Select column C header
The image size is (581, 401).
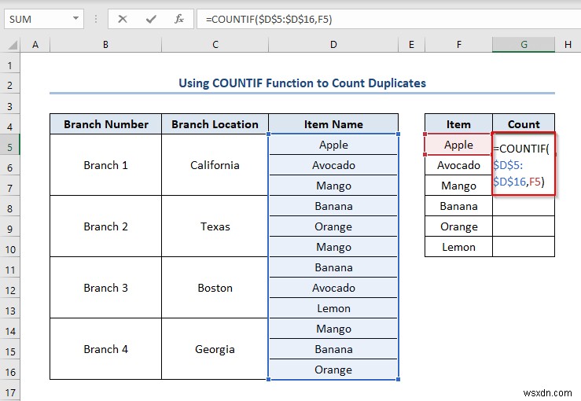pyautogui.click(x=215, y=45)
